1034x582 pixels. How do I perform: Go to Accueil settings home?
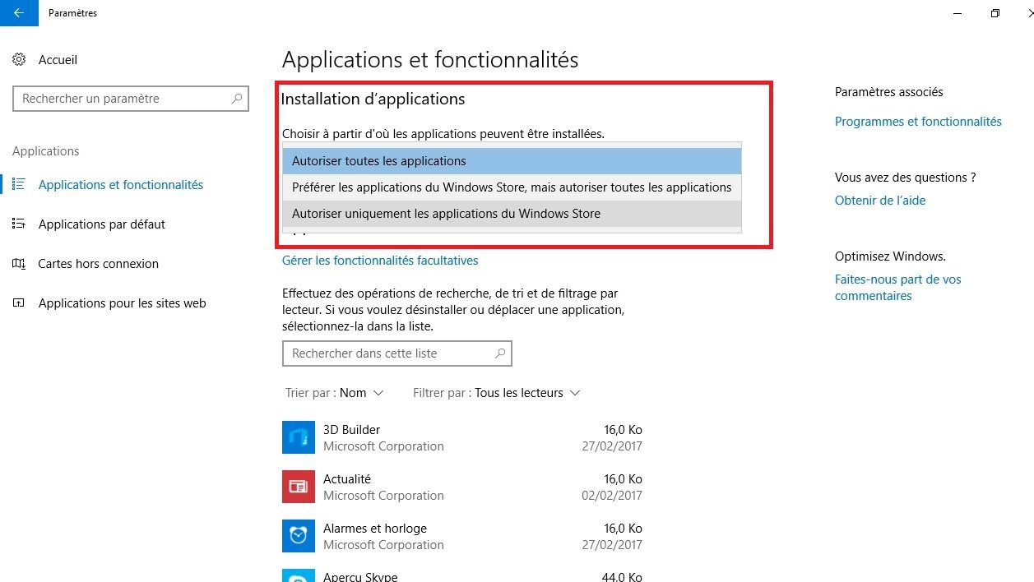click(58, 60)
